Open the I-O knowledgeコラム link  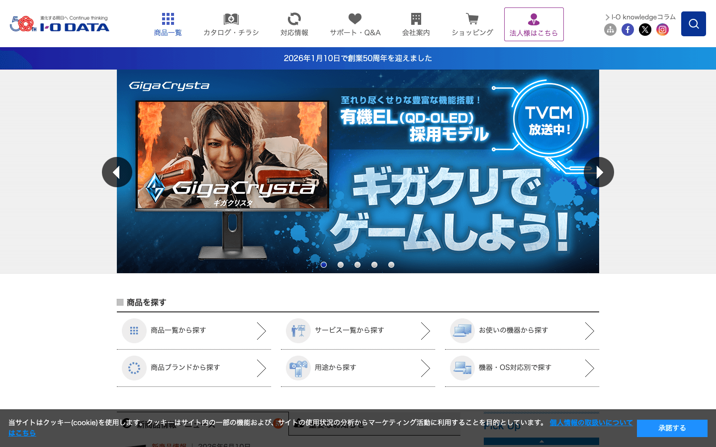[640, 17]
